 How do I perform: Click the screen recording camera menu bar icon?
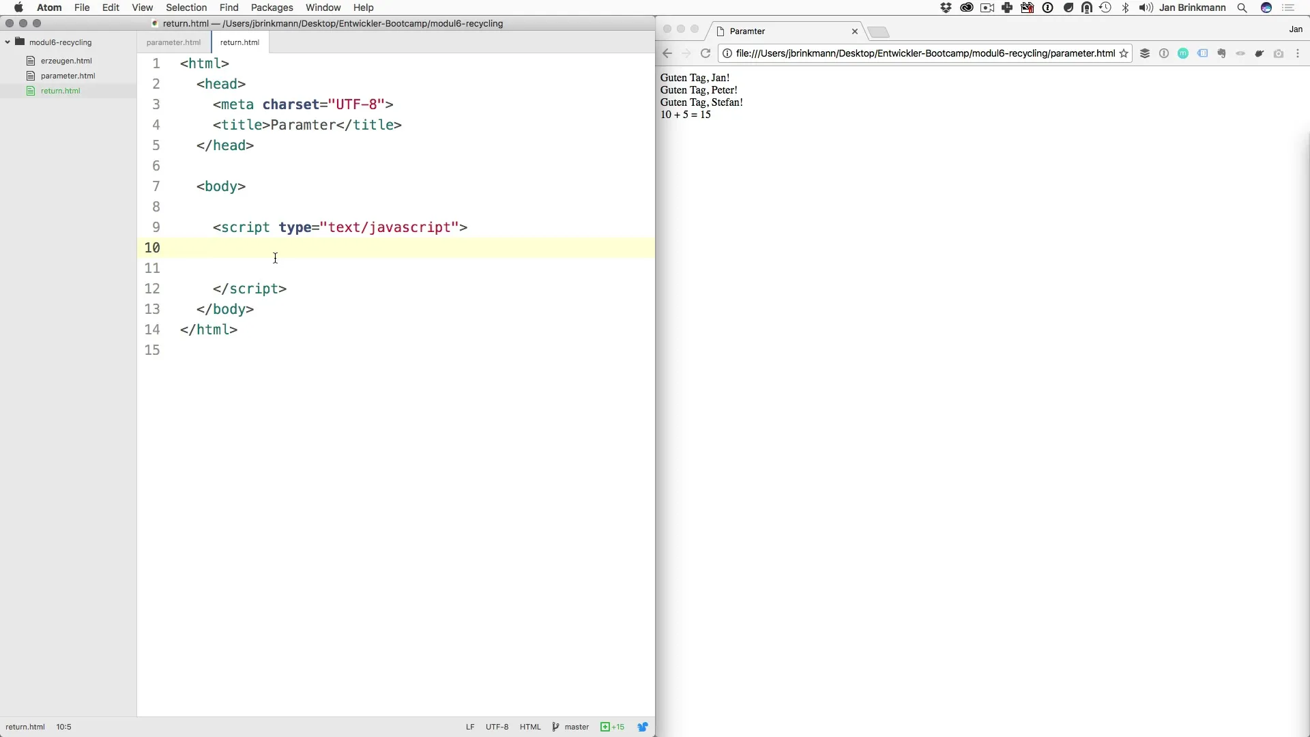(987, 8)
